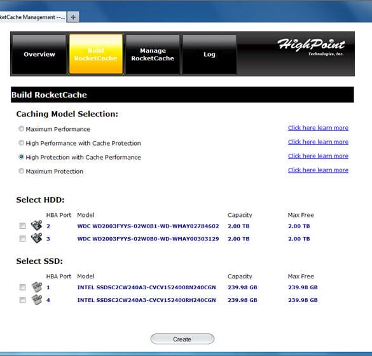Click the Select HDD heading

tap(40, 200)
